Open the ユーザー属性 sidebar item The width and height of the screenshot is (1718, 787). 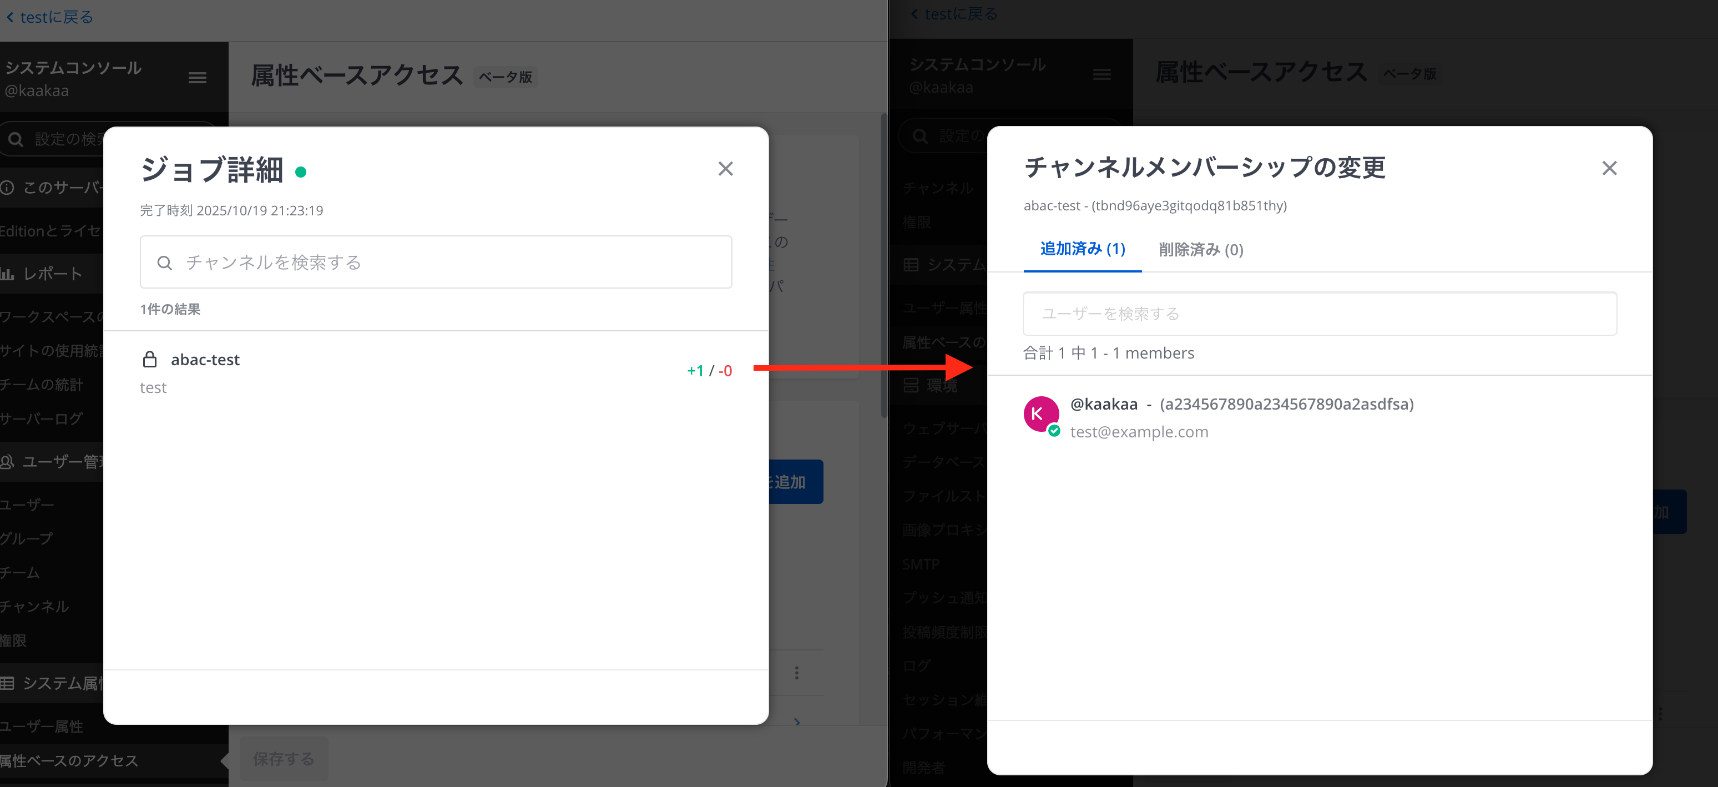[42, 727]
